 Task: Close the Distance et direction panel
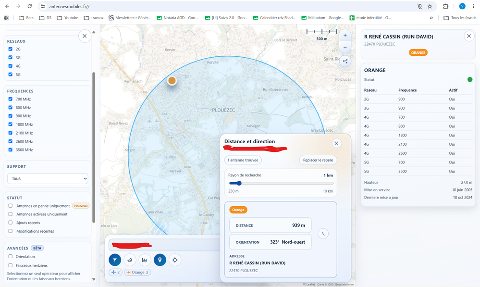click(x=336, y=143)
